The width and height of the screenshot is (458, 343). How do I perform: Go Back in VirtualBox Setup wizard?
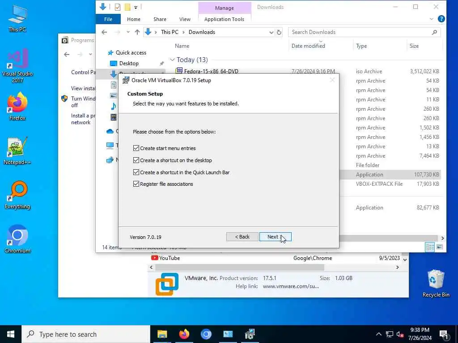242,237
